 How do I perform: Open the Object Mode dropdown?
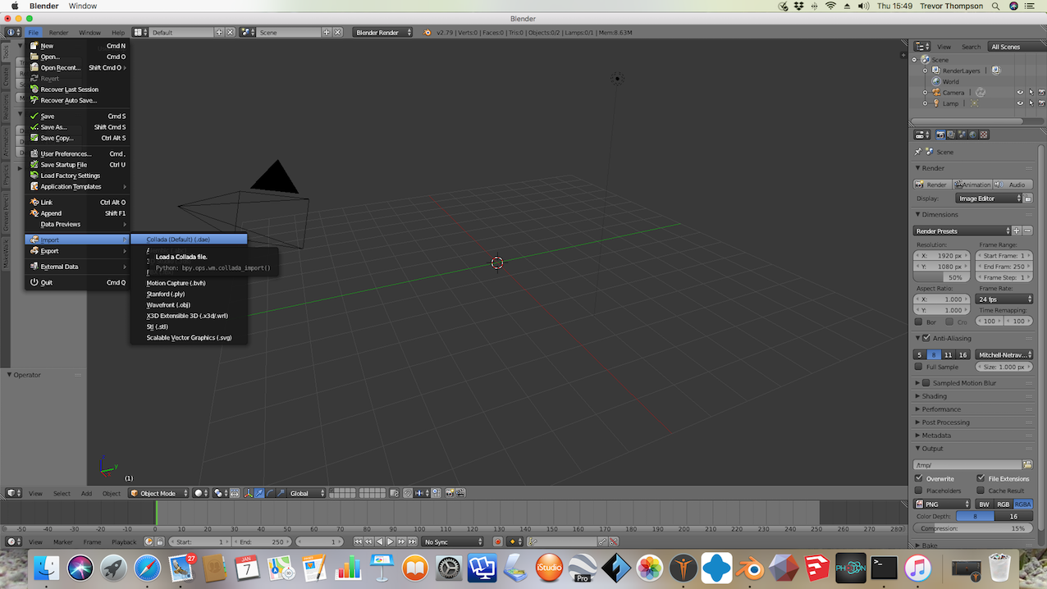(x=158, y=493)
